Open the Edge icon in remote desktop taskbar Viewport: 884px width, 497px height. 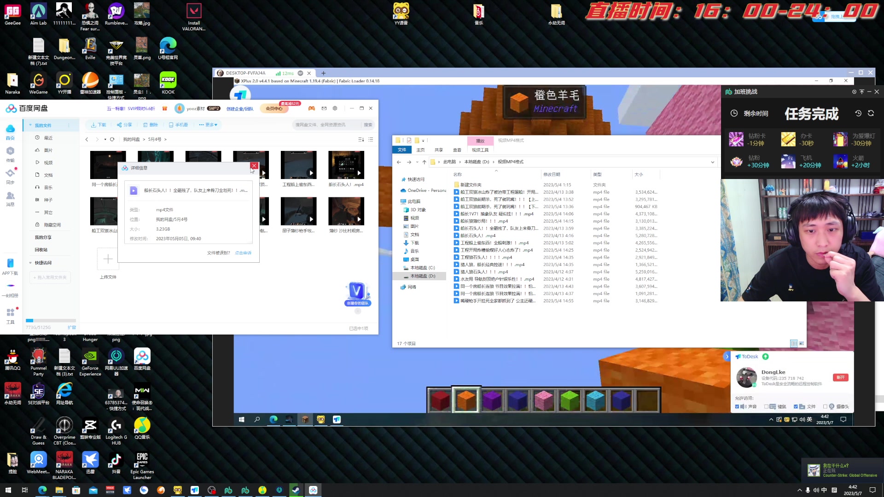tap(273, 419)
